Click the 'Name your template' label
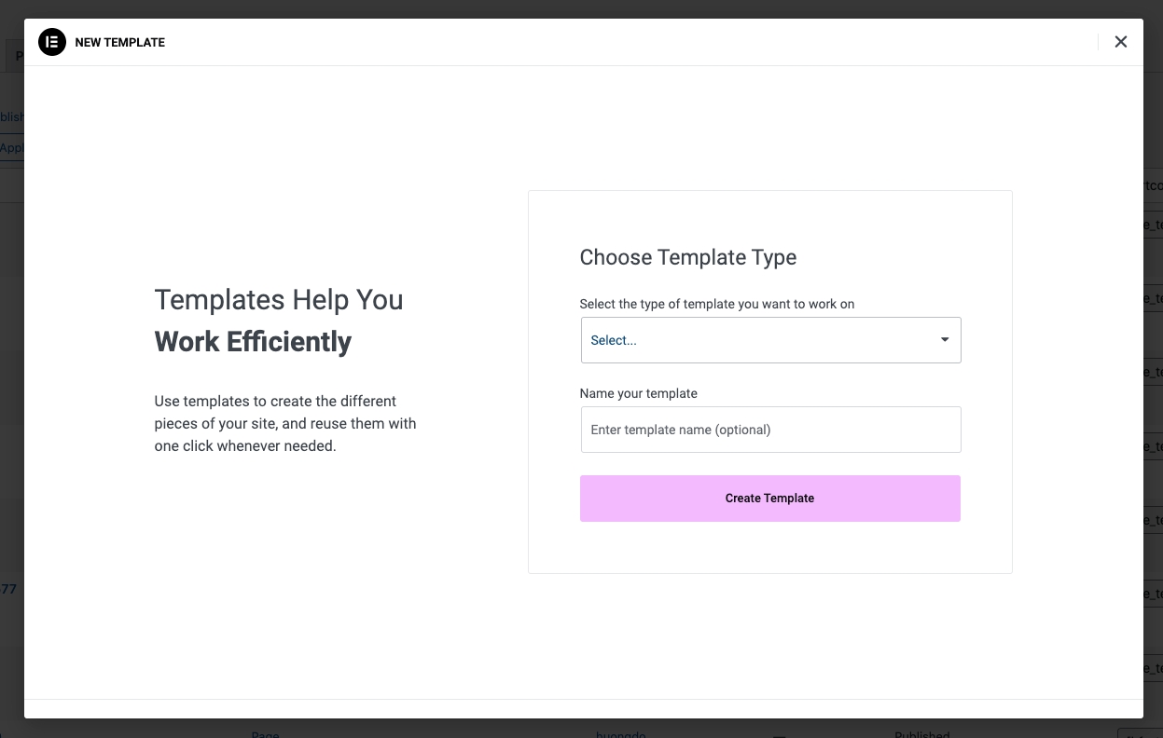 tap(638, 393)
